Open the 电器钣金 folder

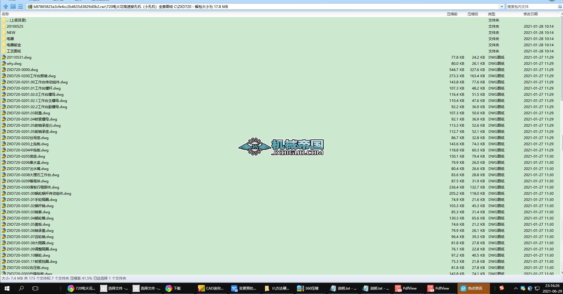tap(14, 45)
